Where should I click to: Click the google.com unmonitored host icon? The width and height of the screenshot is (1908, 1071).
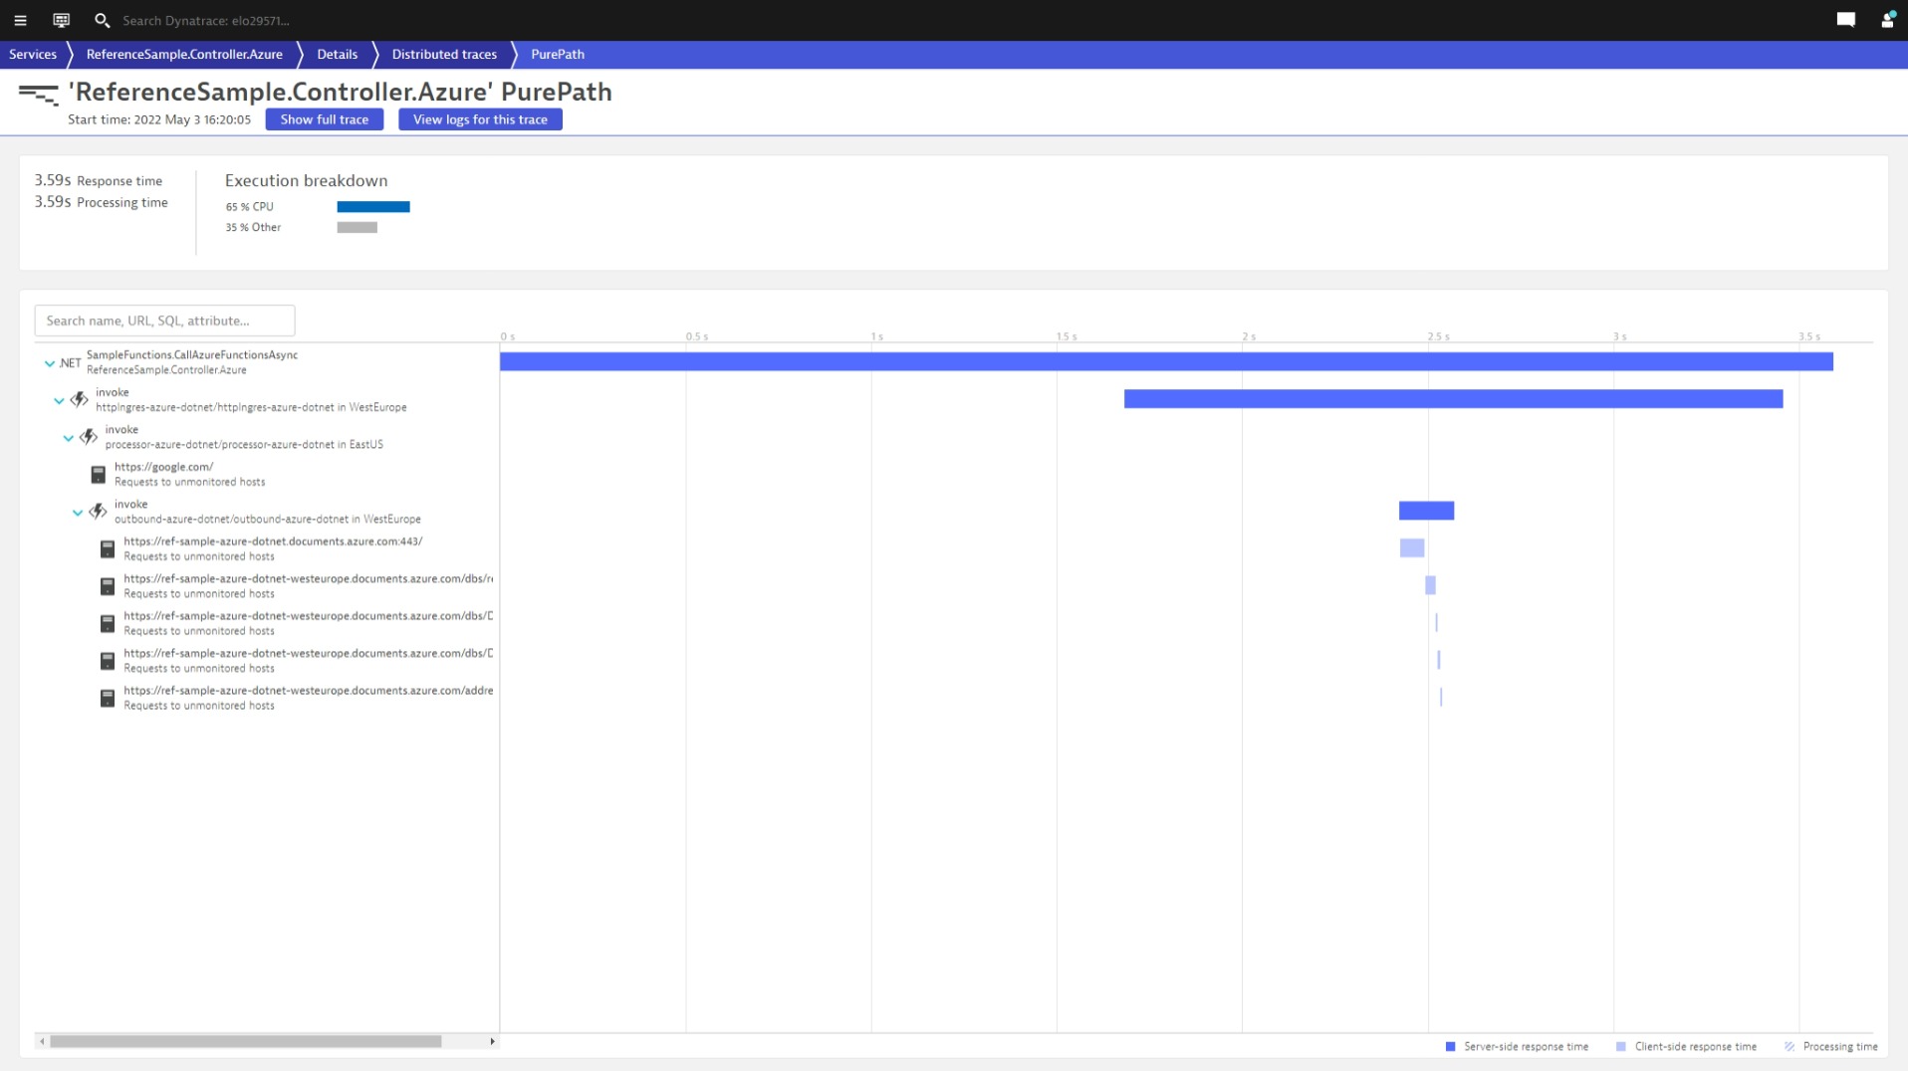pyautogui.click(x=98, y=475)
